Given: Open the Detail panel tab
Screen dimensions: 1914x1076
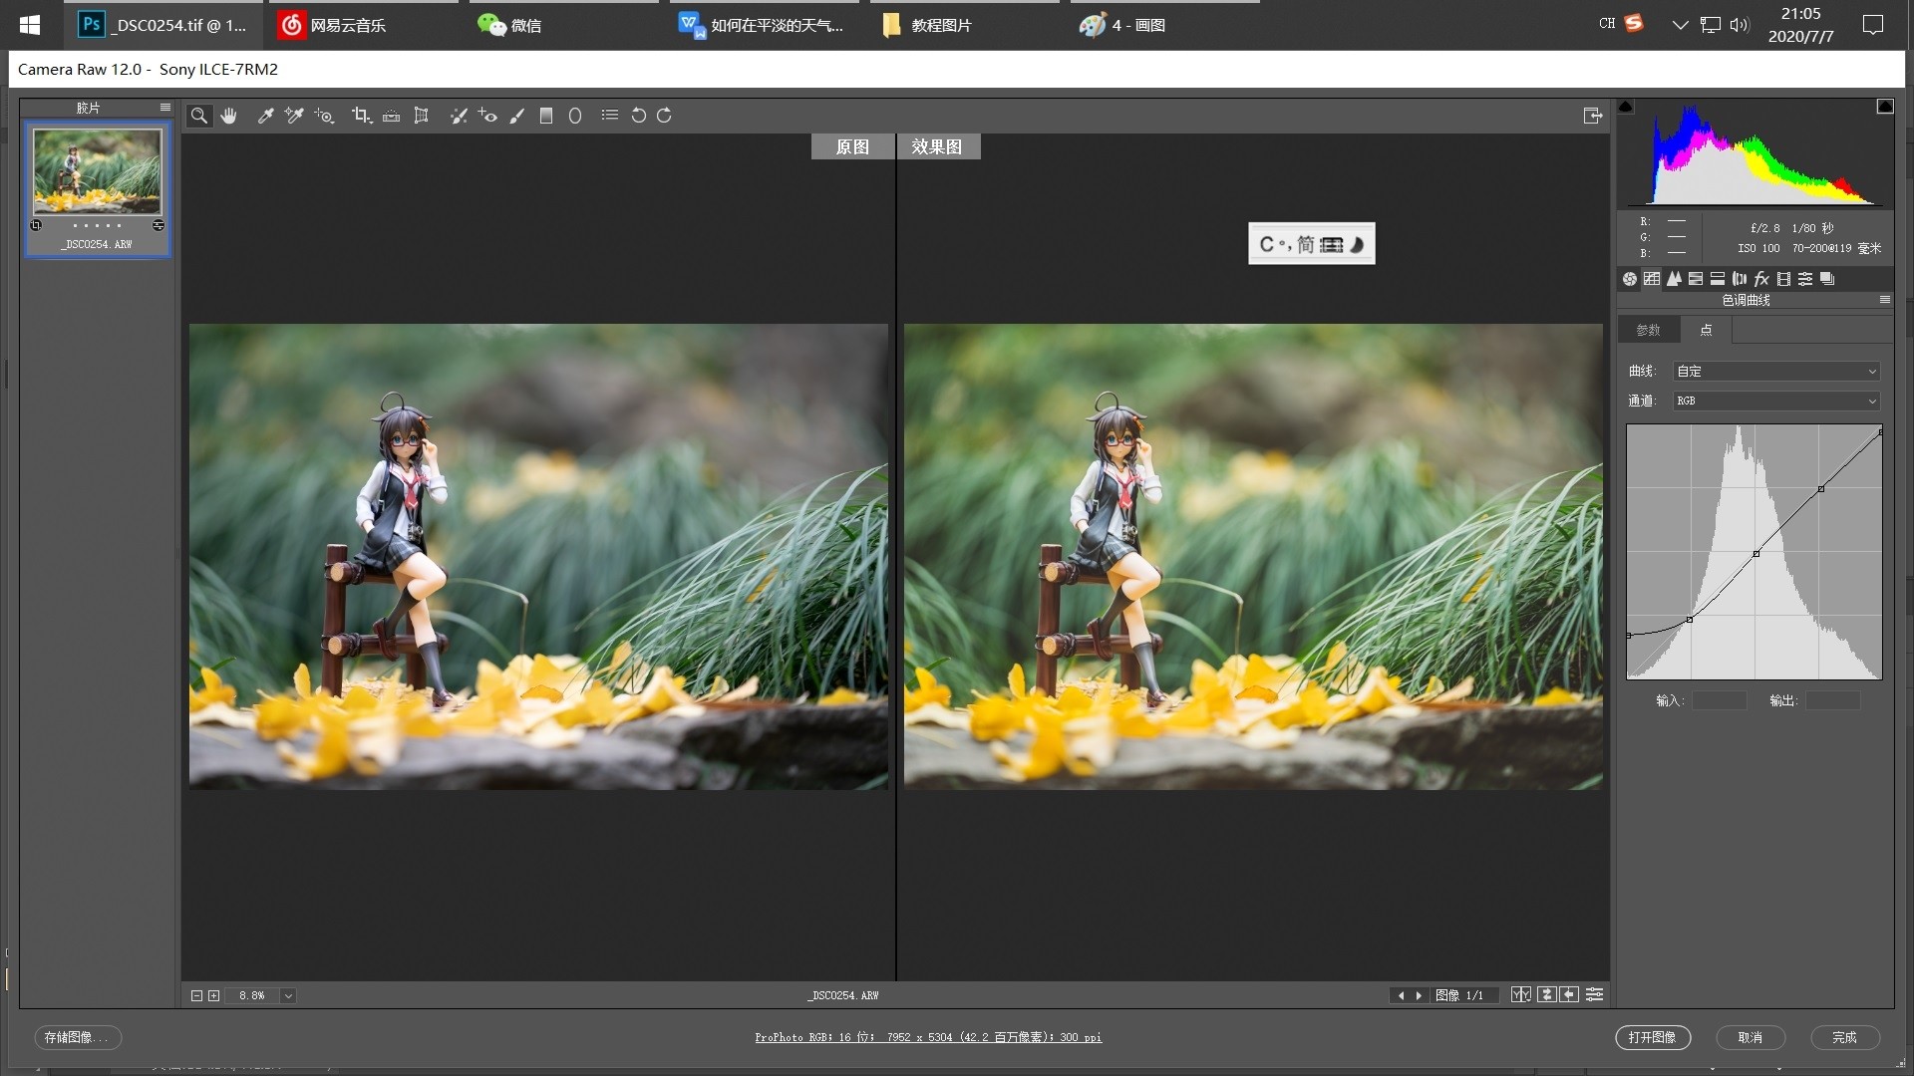Looking at the screenshot, I should click(x=1674, y=279).
